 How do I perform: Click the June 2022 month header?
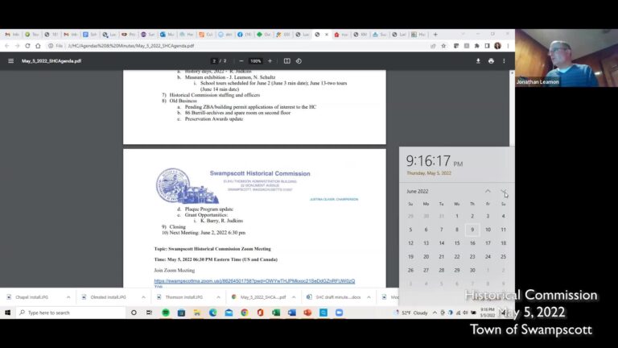point(418,192)
